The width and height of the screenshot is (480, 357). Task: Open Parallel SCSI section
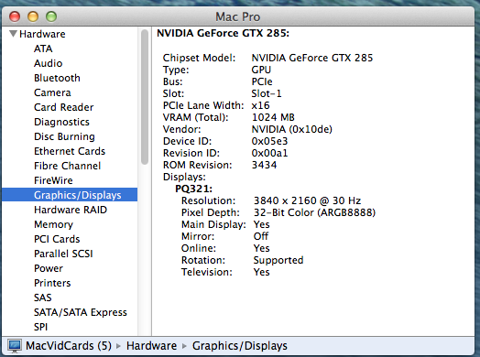63,254
